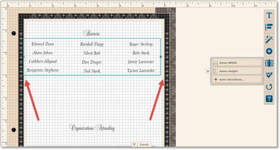The width and height of the screenshot is (280, 150).
Task: Open the question mark help icon
Action: coord(269,99)
